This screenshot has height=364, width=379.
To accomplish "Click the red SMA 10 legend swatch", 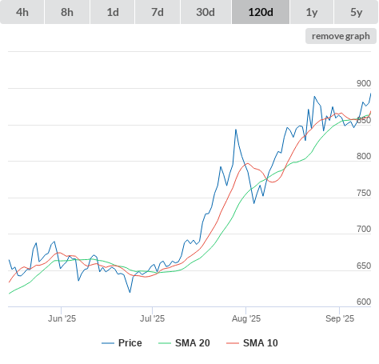I will [233, 343].
